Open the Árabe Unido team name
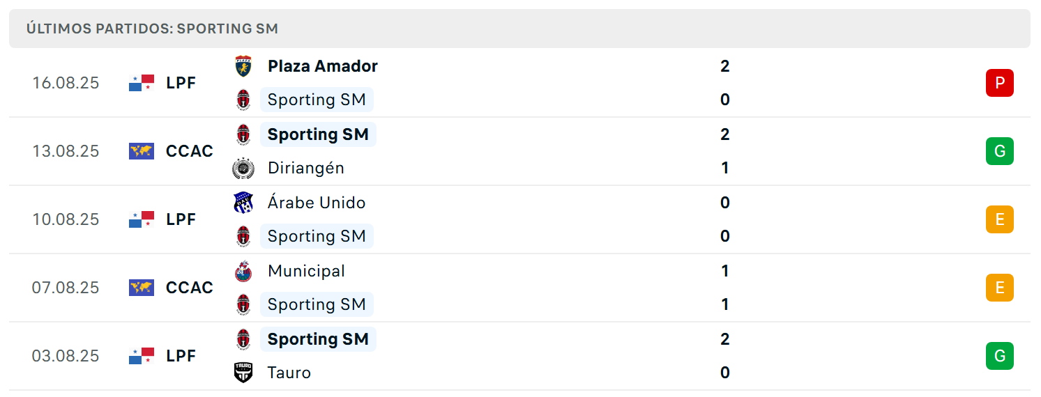This screenshot has height=397, width=1041. [x=317, y=203]
